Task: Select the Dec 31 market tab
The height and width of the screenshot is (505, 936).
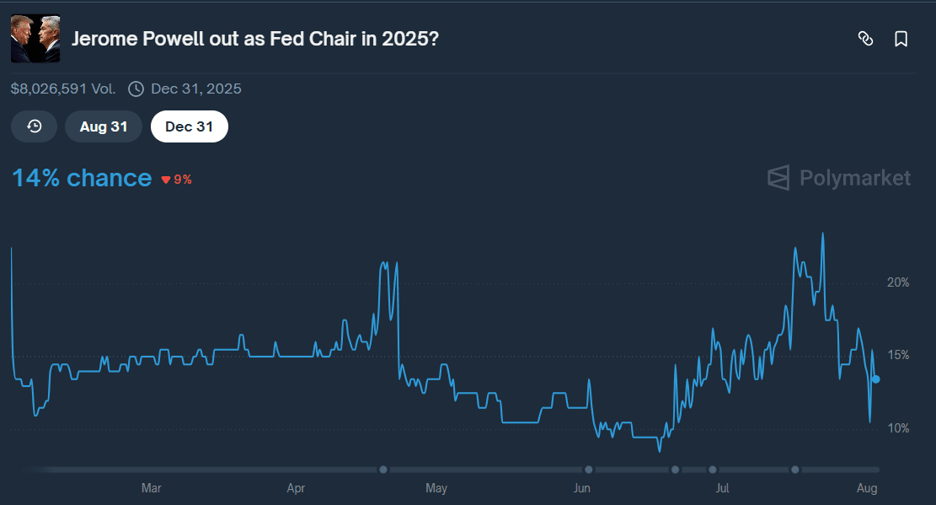Action: point(189,126)
